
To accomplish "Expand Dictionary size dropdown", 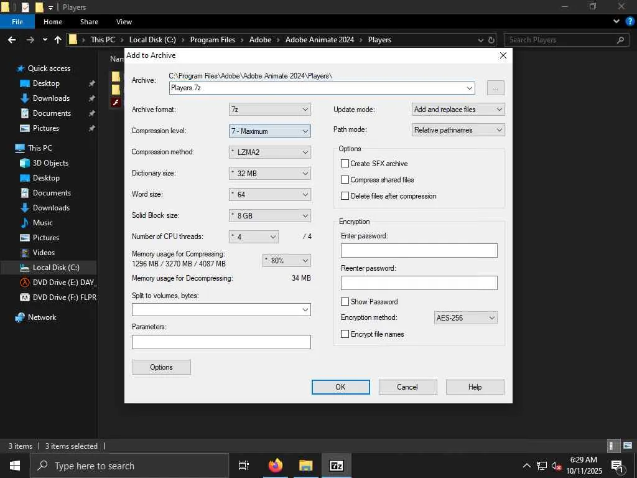I will tap(270, 173).
